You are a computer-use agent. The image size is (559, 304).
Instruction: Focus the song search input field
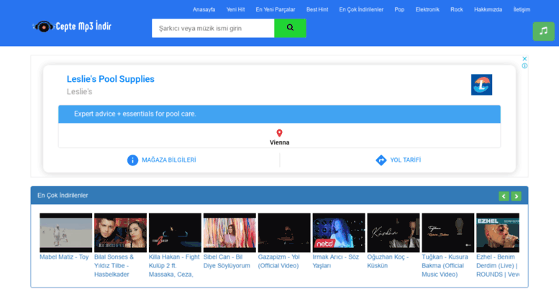tap(213, 28)
